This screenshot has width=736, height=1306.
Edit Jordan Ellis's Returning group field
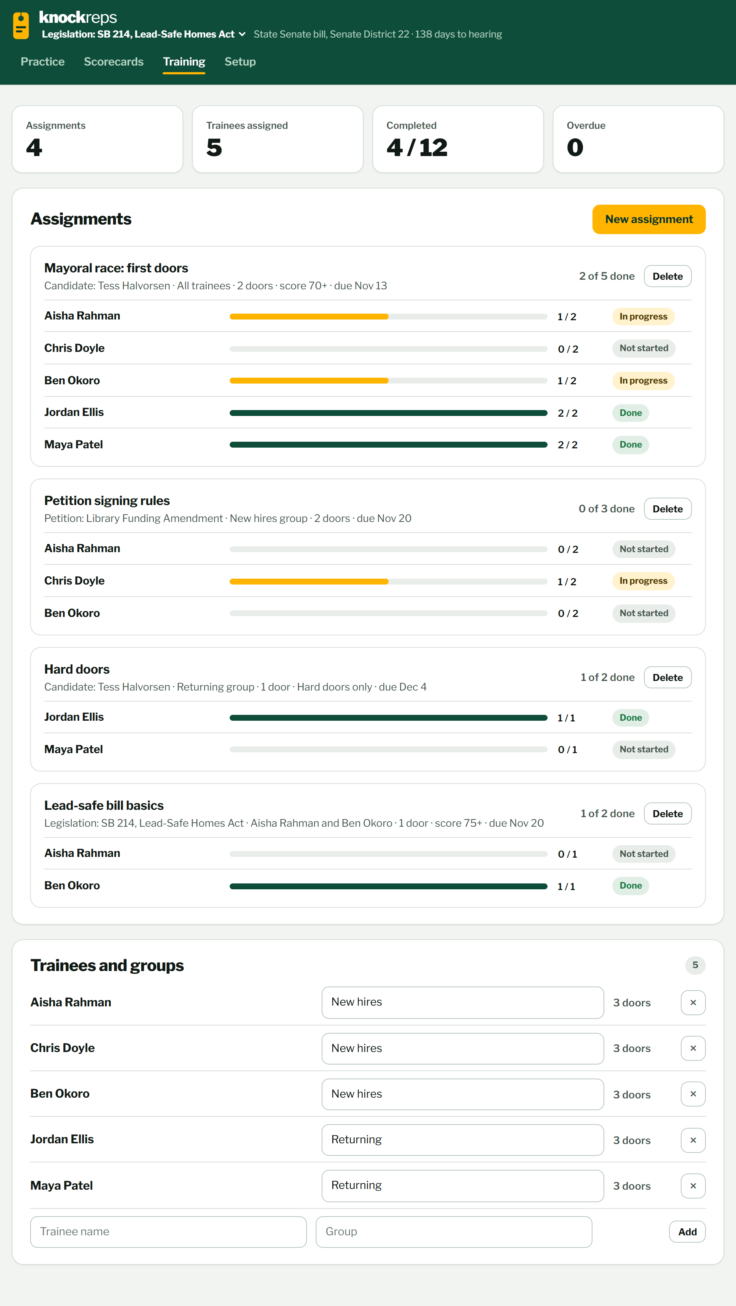(462, 1140)
